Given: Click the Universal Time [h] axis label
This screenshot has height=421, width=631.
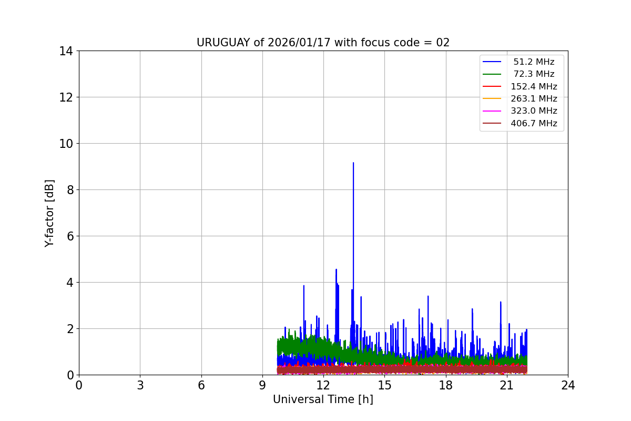Looking at the screenshot, I should coord(323,399).
